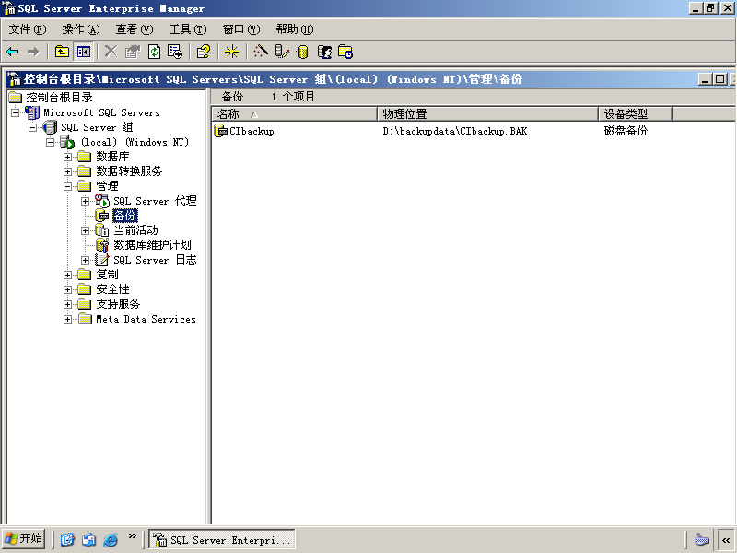Select SQL Server 代理 in the tree
Viewport: 737px width, 553px height.
point(155,201)
